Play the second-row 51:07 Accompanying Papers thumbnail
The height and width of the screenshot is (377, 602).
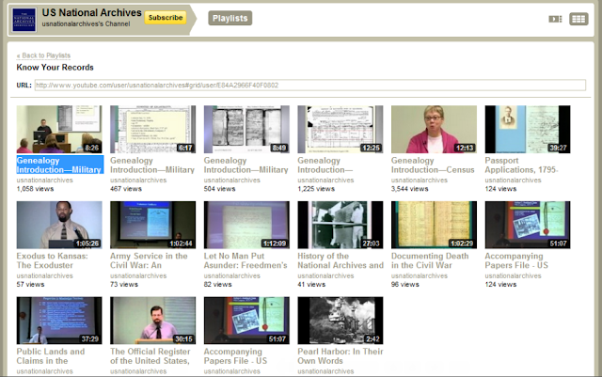(x=528, y=225)
